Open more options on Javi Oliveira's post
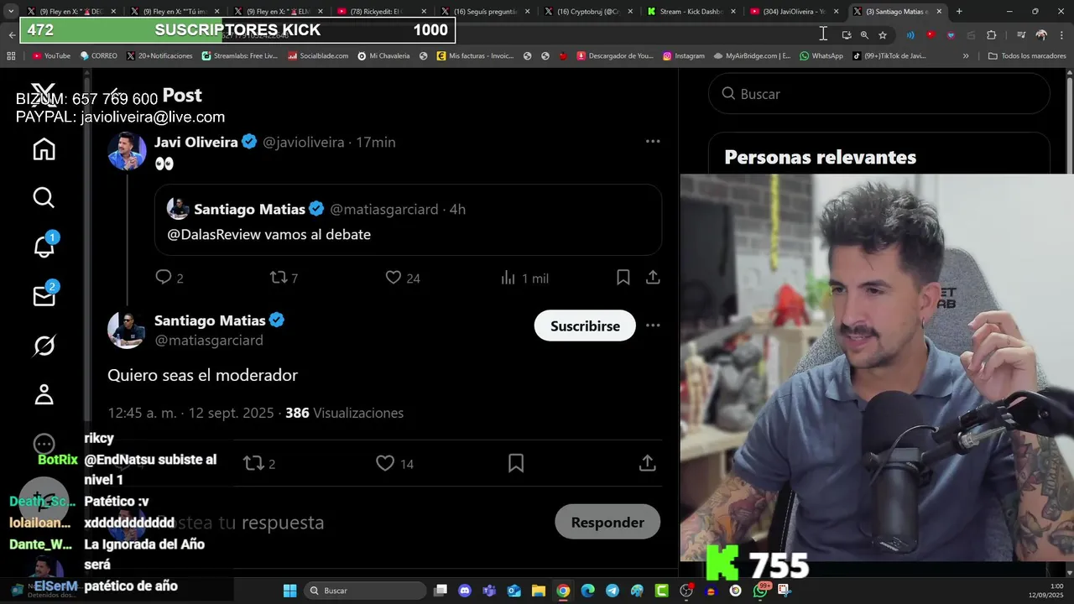Viewport: 1074px width, 604px height. coord(653,141)
